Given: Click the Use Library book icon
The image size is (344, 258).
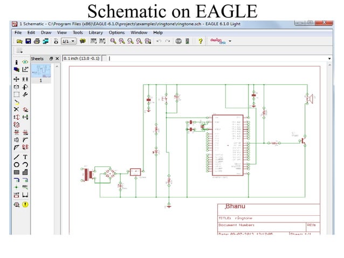Looking at the screenshot, I should coord(82,41).
